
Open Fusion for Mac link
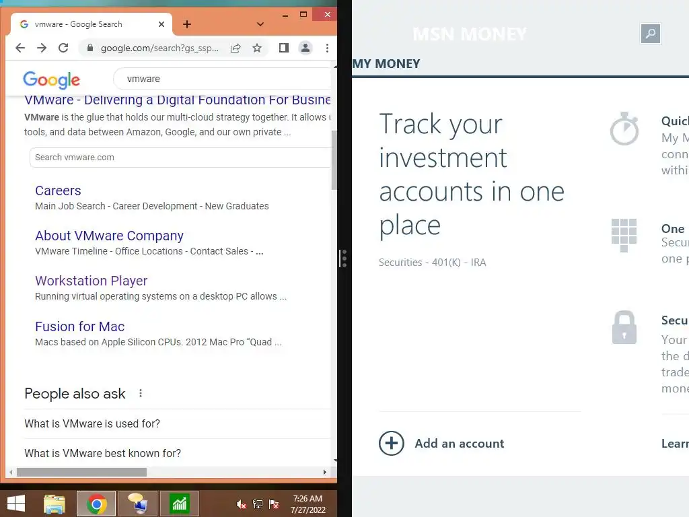80,326
